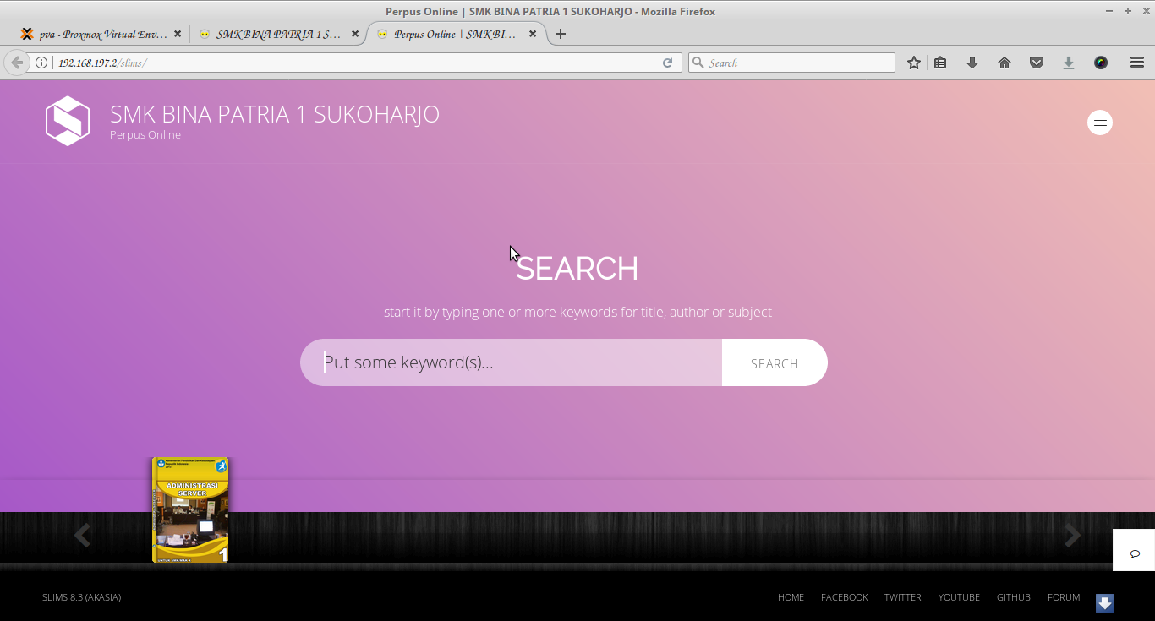
Task: Close the first SMK BINA PATRIA tab
Action: pos(355,34)
